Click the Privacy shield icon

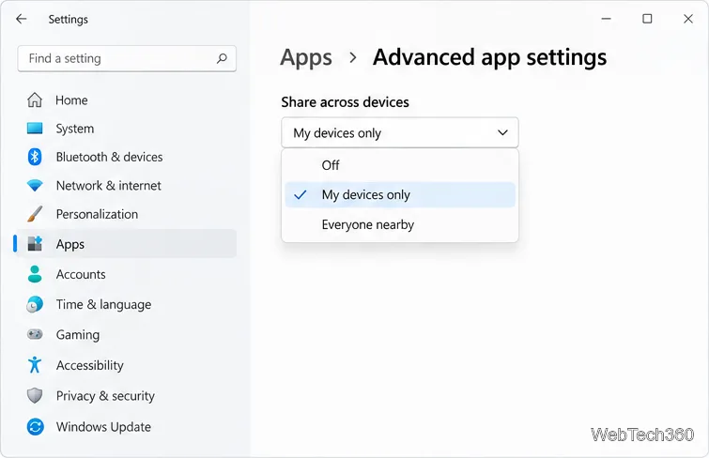(x=35, y=396)
